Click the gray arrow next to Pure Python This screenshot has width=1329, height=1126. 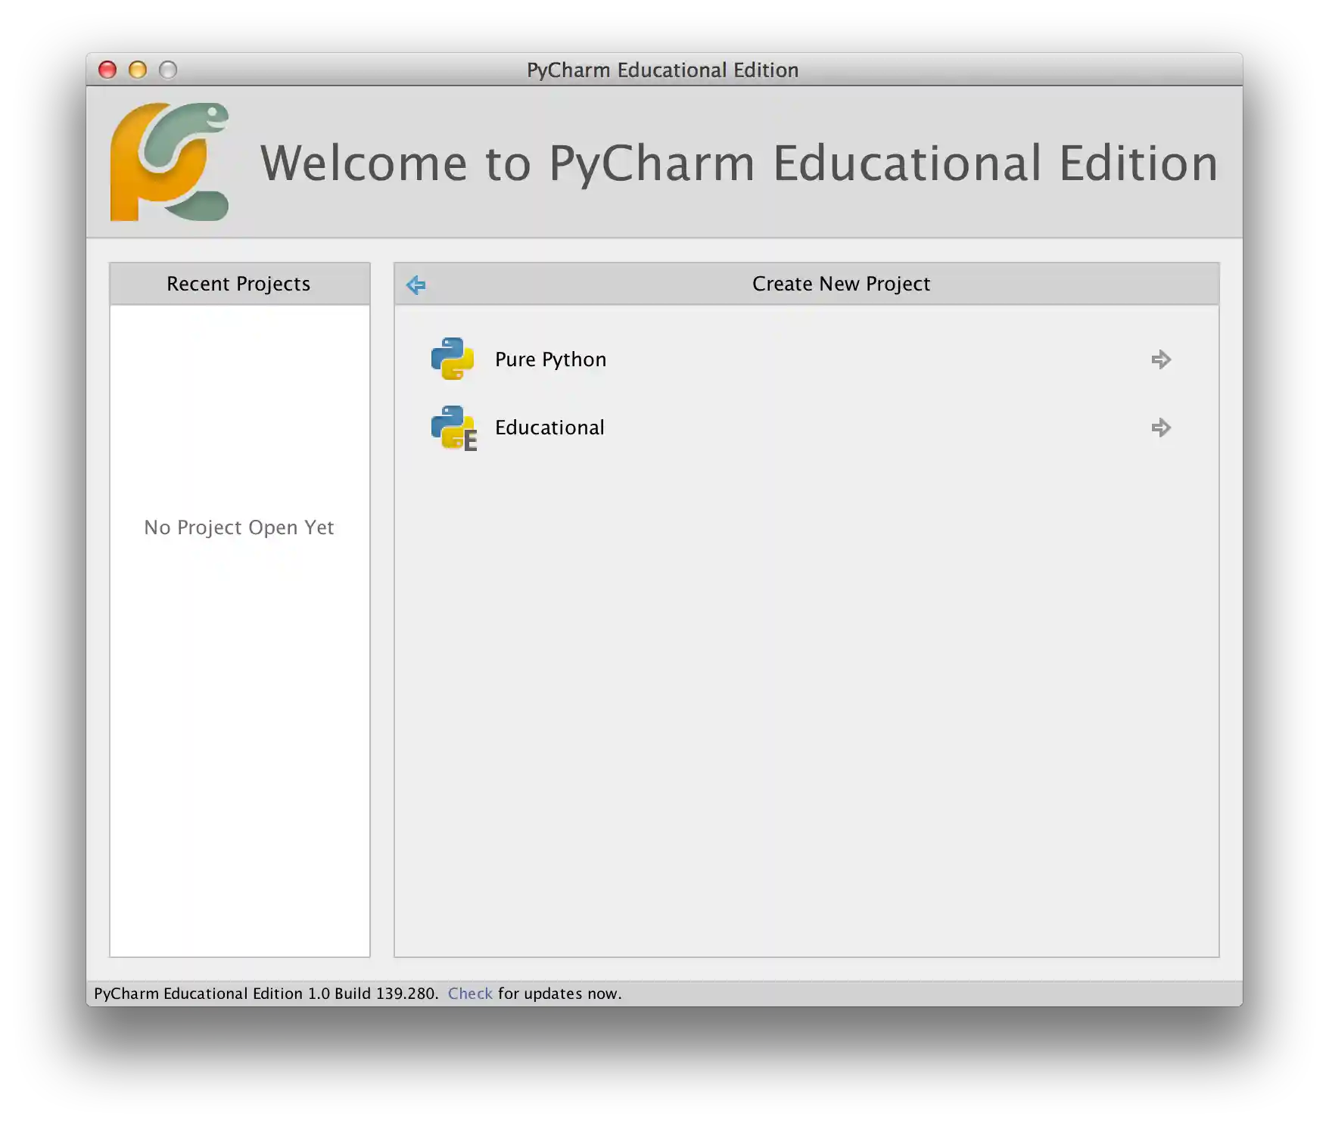(x=1161, y=359)
